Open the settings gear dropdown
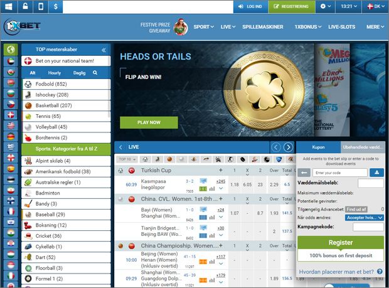389x288 pixels. pos(326,7)
